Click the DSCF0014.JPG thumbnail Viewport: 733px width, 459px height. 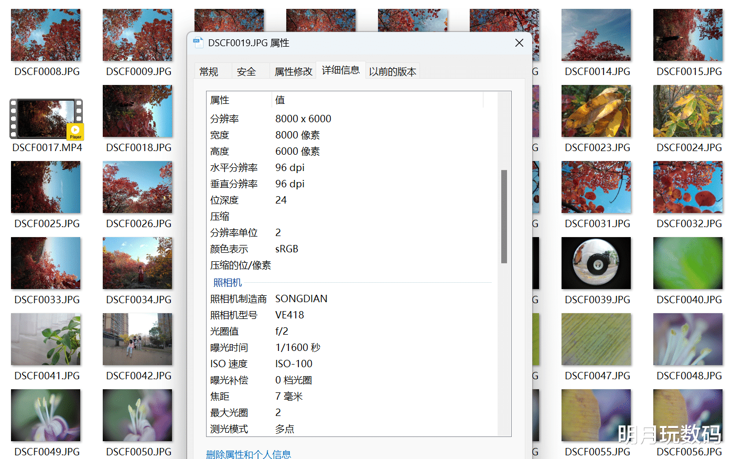(596, 35)
